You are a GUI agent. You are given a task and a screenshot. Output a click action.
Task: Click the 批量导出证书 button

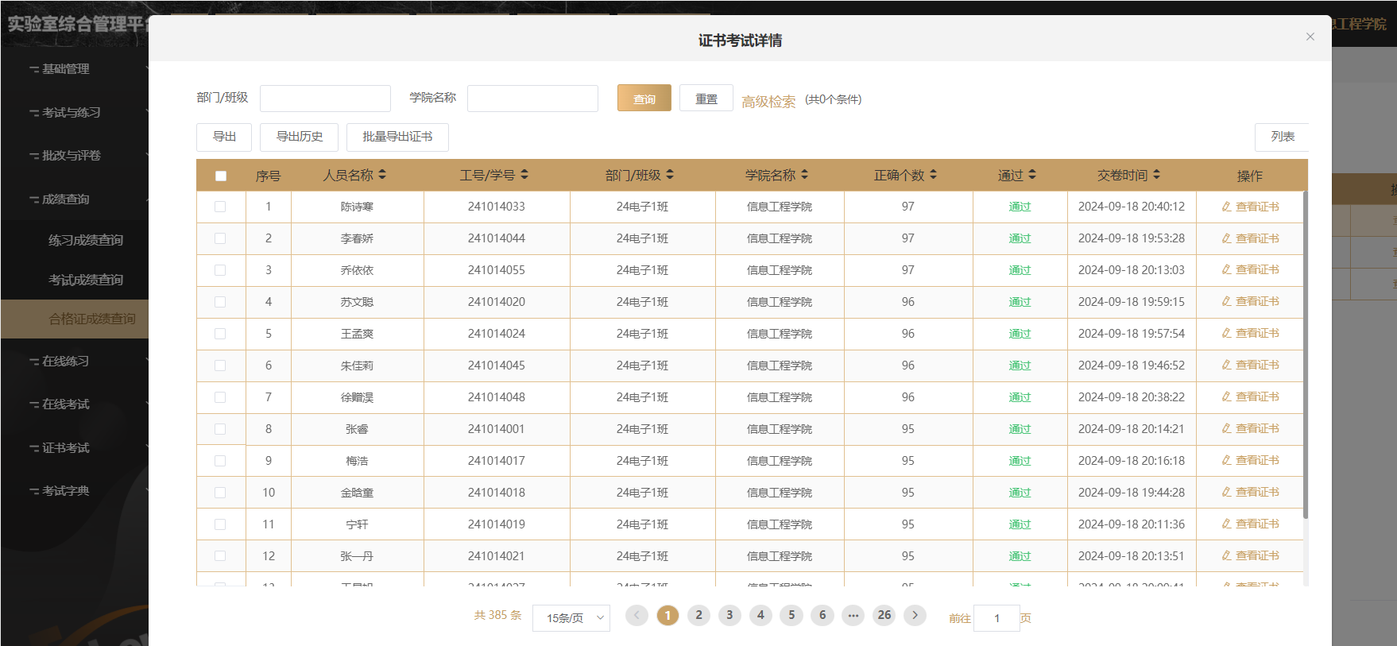click(x=397, y=137)
